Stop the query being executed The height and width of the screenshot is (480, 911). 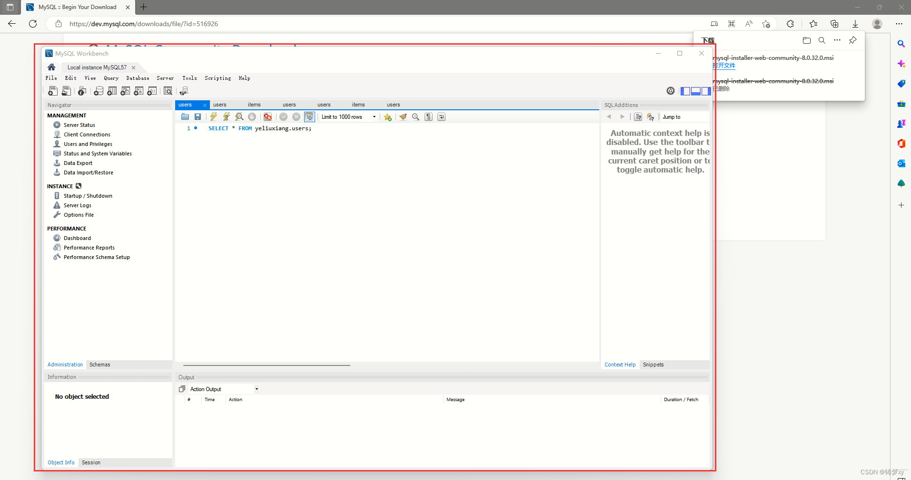(x=252, y=117)
